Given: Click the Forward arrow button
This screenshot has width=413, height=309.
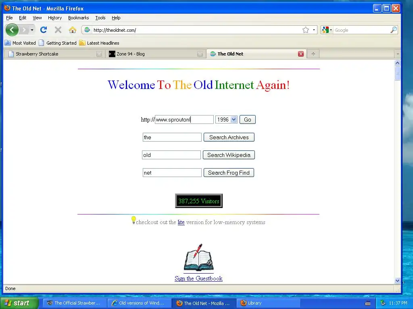Looking at the screenshot, I should [24, 30].
